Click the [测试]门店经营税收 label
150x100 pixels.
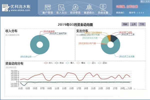(x=93, y=33)
